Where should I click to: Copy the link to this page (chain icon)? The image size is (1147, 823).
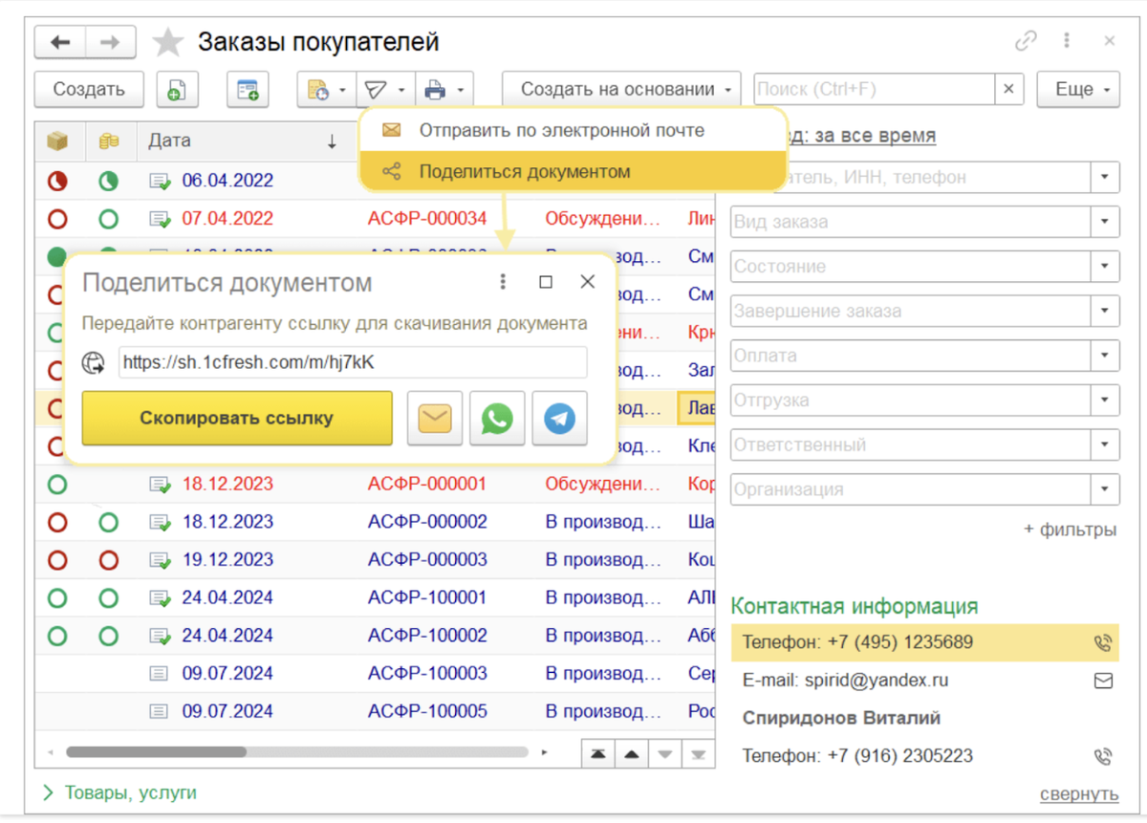1026,41
